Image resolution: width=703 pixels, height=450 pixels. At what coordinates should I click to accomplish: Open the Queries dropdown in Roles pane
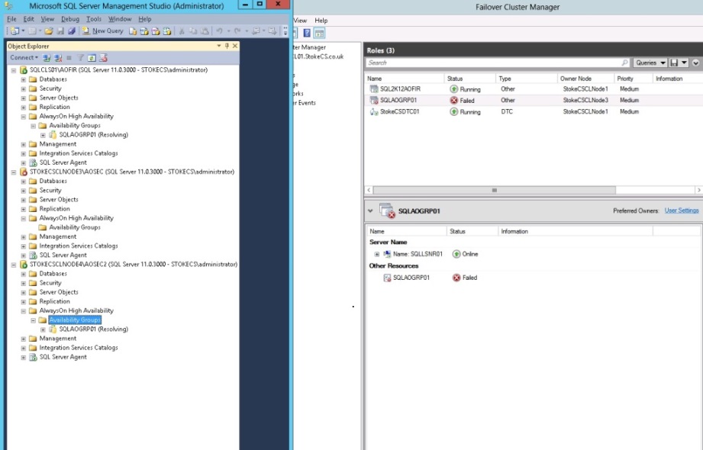coord(650,63)
